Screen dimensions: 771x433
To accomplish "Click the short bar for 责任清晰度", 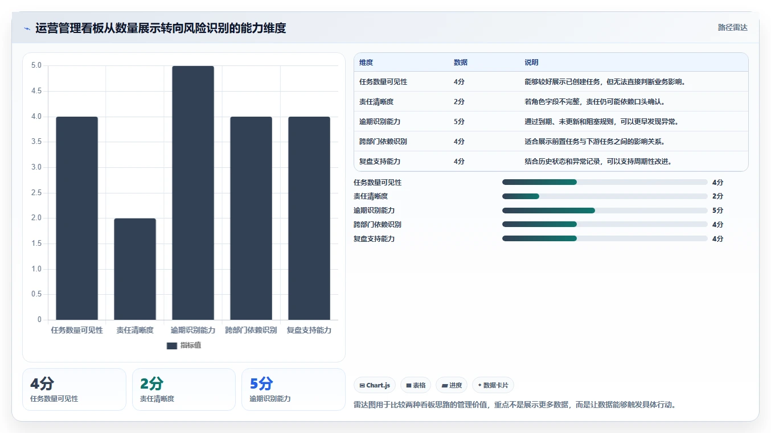I will coord(135,269).
